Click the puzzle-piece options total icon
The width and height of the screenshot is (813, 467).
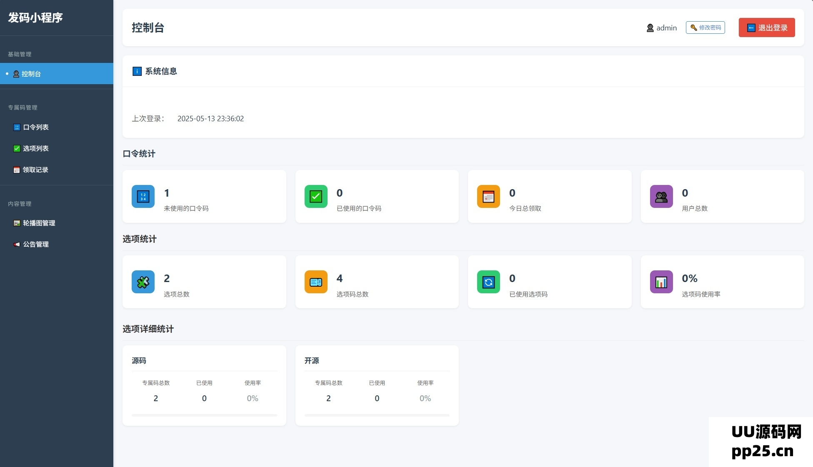tap(143, 282)
